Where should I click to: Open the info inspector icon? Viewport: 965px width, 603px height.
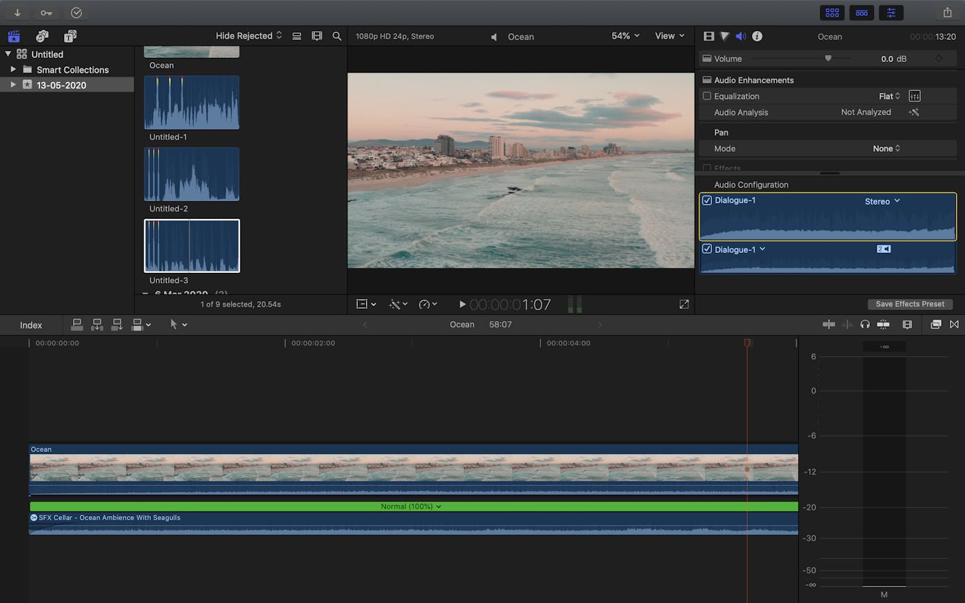pos(757,37)
